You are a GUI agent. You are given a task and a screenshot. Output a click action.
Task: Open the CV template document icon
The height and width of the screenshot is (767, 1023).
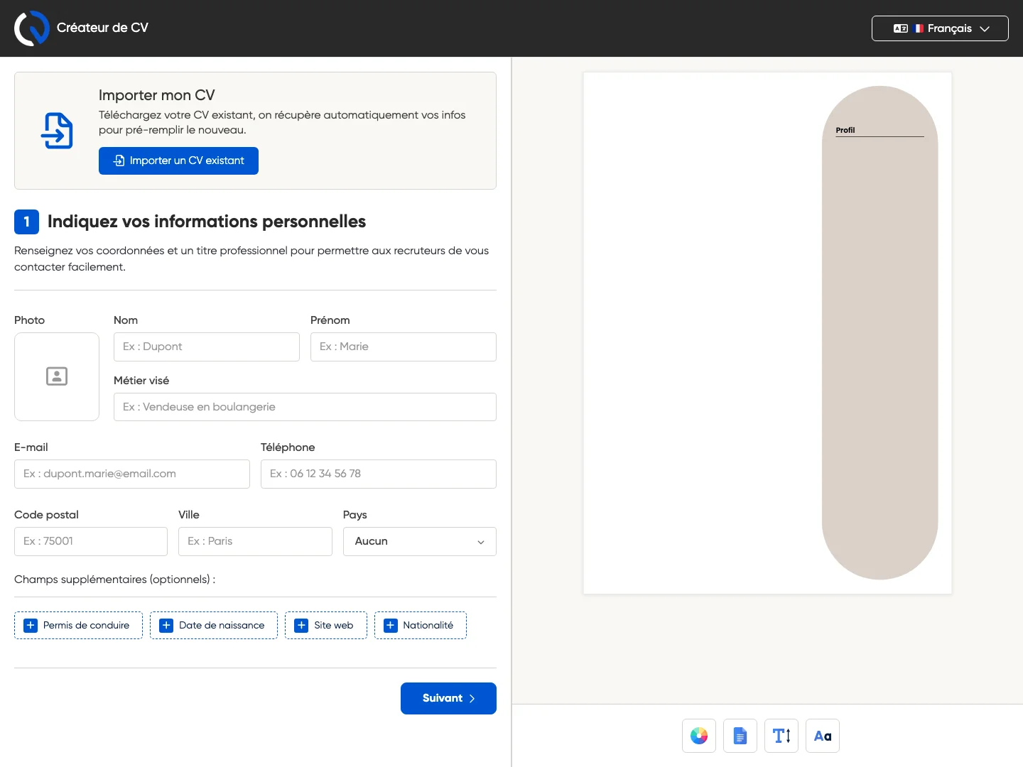740,736
